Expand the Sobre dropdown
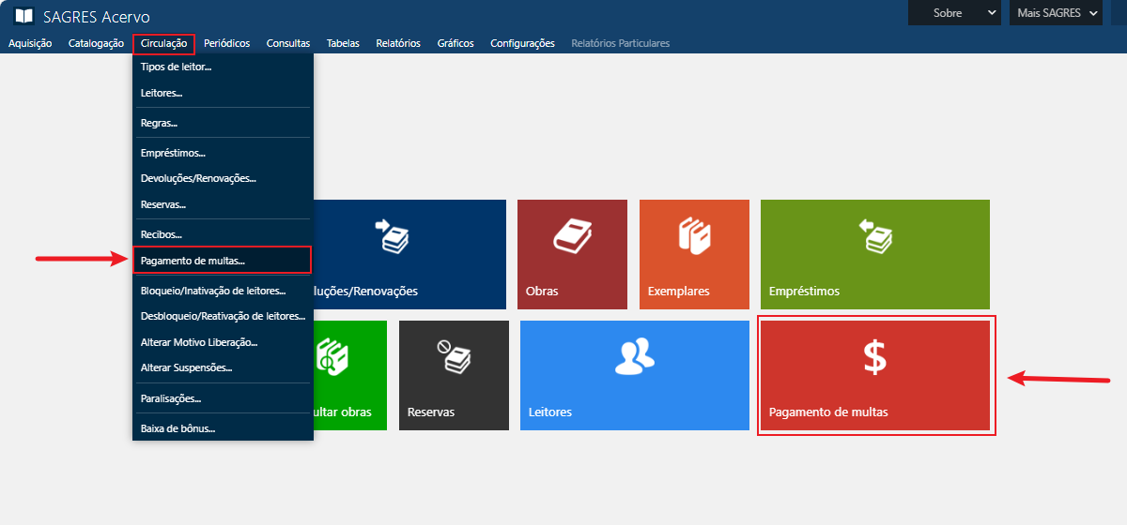This screenshot has width=1127, height=525. click(x=954, y=13)
